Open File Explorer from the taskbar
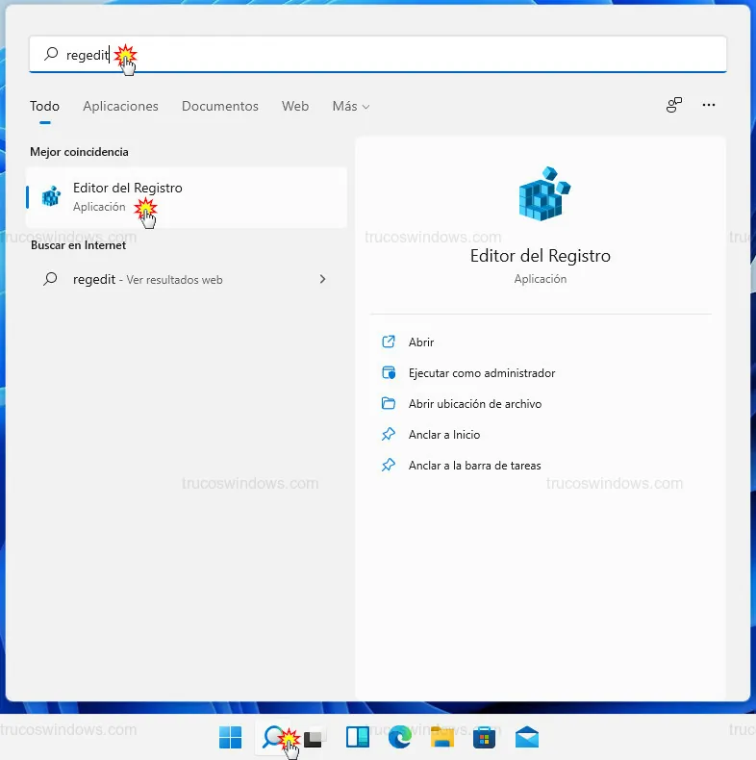This screenshot has height=760, width=756. [x=441, y=737]
